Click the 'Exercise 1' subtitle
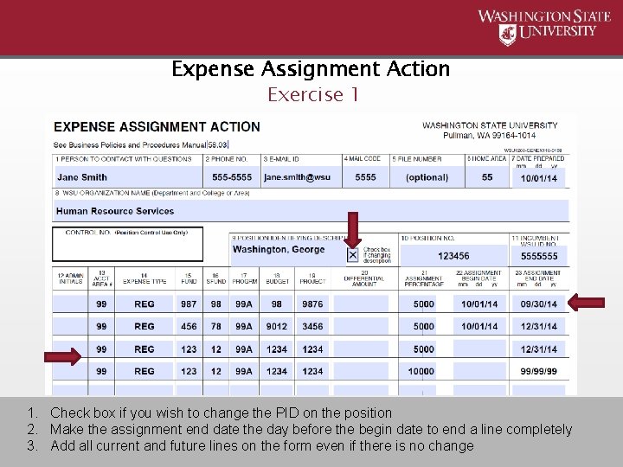The height and width of the screenshot is (467, 623). (x=313, y=94)
